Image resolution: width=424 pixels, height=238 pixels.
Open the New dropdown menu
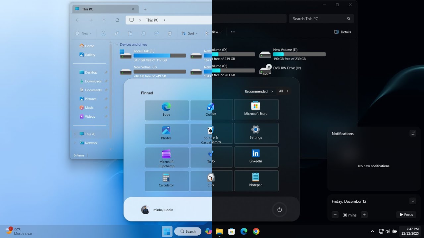tap(83, 33)
